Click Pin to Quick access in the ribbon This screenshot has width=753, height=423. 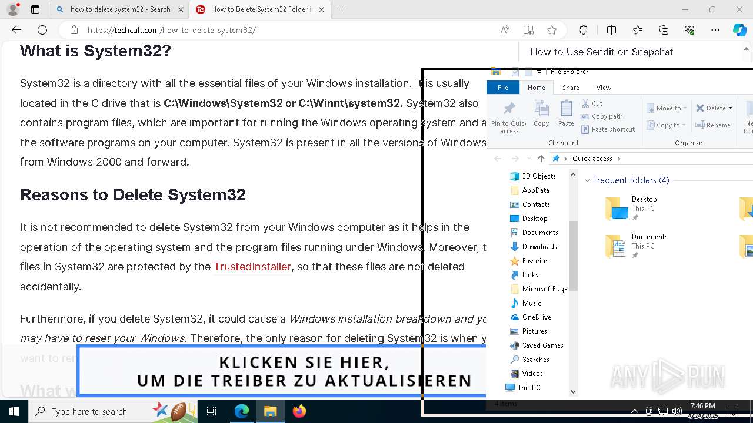tap(509, 117)
